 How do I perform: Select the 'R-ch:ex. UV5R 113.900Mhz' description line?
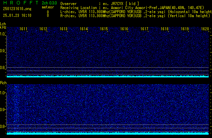[135, 16]
